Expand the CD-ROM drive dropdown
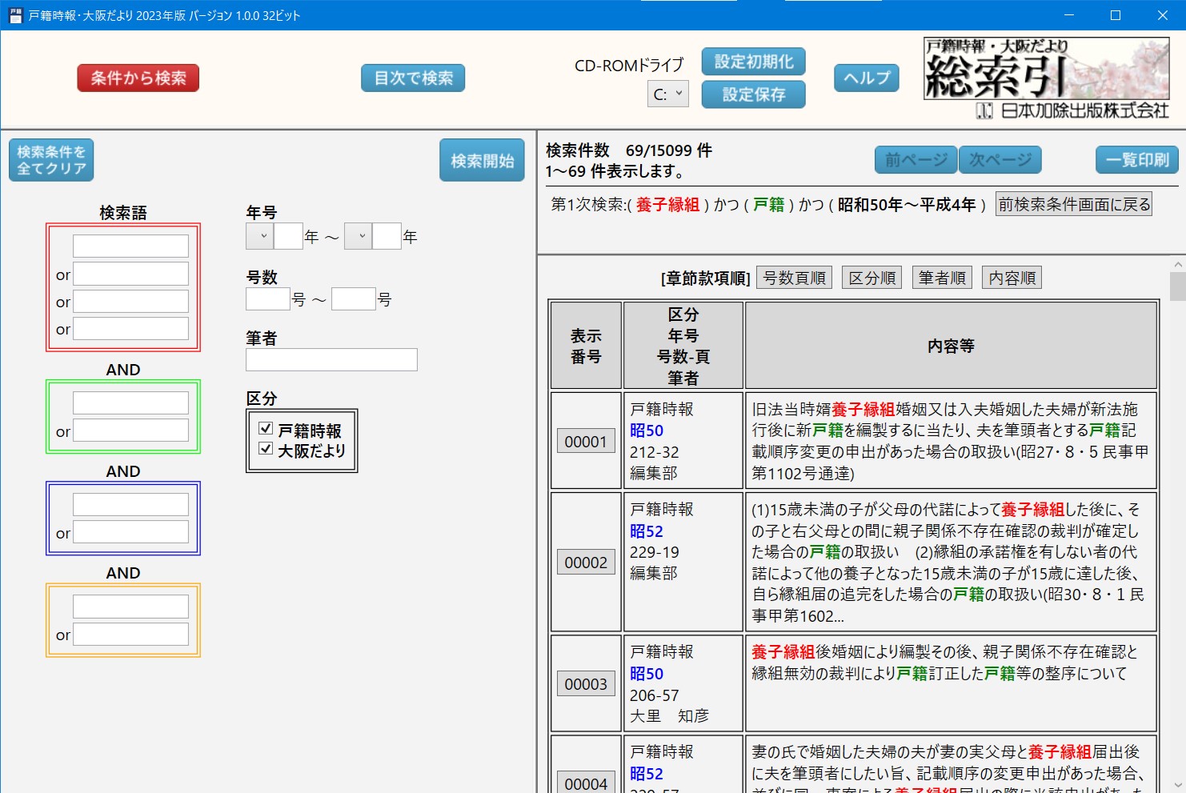The height and width of the screenshot is (793, 1186). coord(667,94)
